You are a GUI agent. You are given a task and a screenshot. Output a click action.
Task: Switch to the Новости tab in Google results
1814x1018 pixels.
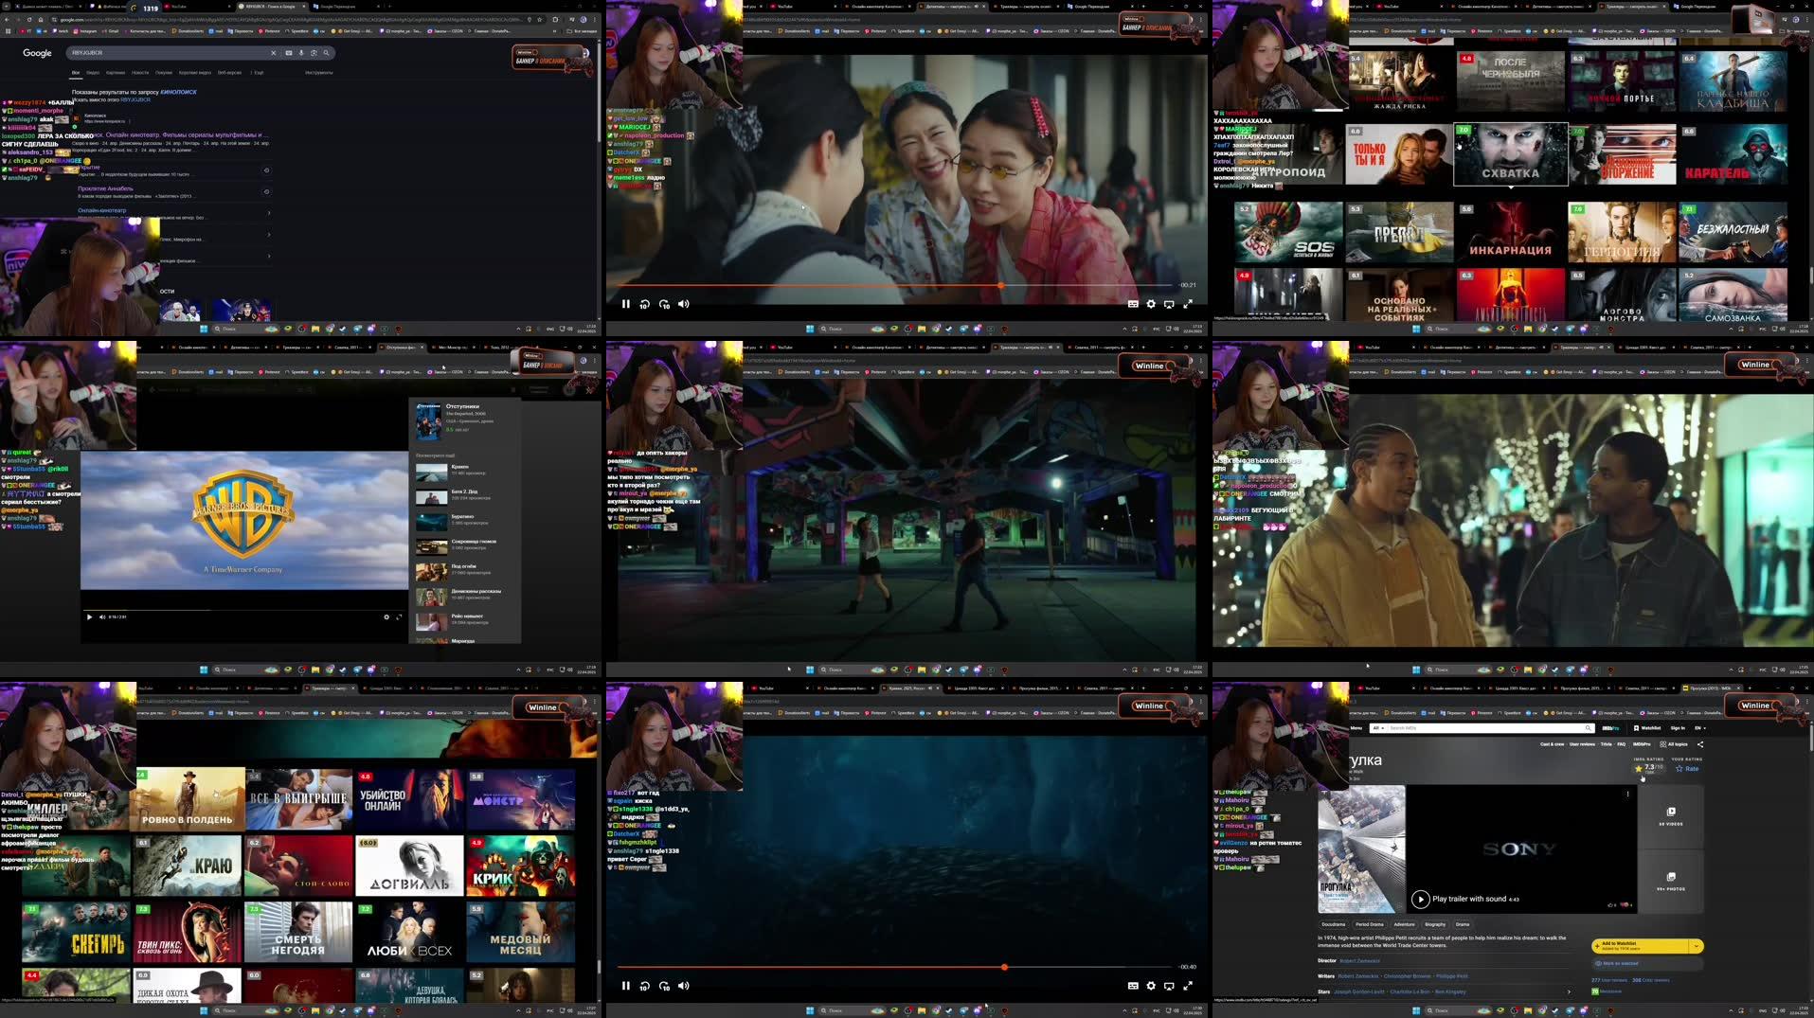click(140, 72)
